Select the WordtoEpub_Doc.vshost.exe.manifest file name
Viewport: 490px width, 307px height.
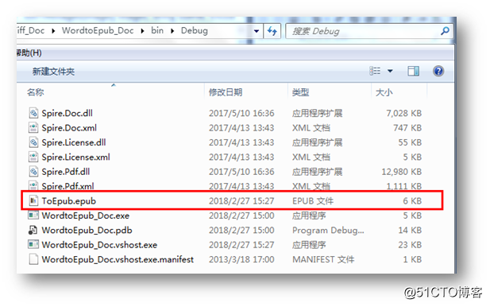point(118,259)
